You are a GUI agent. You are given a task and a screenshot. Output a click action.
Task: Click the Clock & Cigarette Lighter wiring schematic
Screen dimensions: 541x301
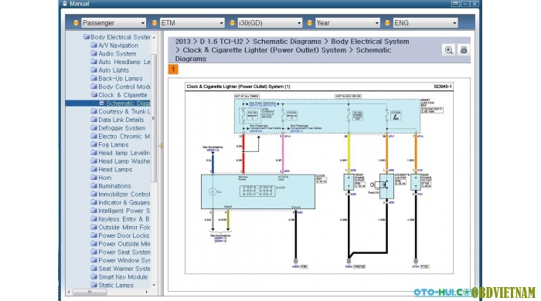(x=318, y=178)
